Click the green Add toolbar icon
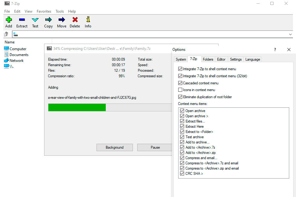The image size is (296, 197). [x=9, y=20]
